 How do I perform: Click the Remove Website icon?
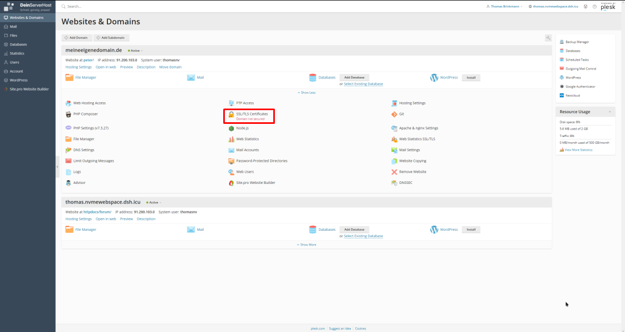(x=394, y=172)
